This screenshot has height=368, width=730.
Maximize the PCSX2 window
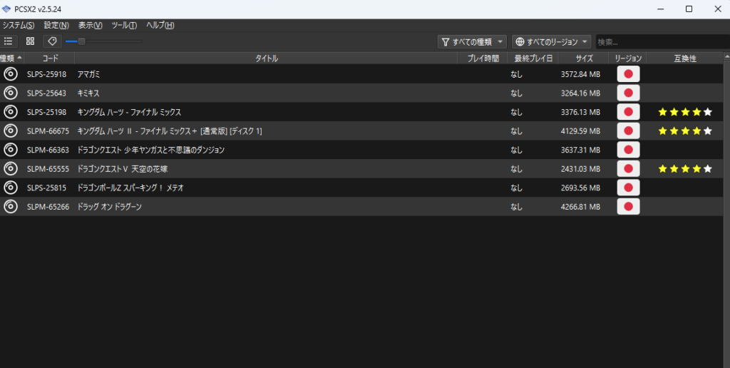[x=689, y=9]
